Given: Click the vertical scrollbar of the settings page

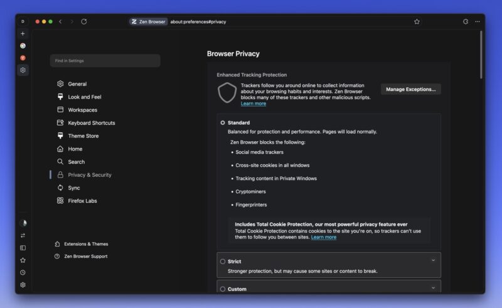Looking at the screenshot, I should pos(481,55).
